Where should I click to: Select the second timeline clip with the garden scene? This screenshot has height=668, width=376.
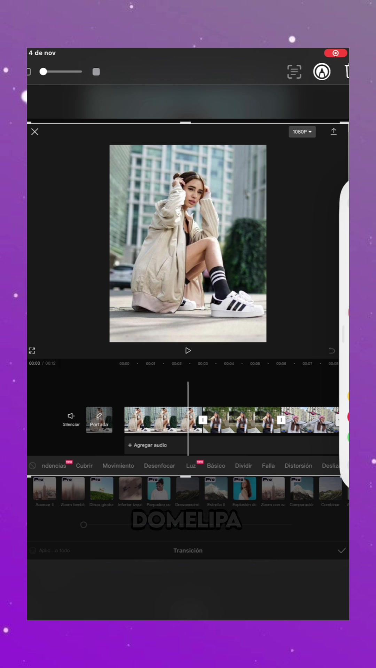coord(242,420)
